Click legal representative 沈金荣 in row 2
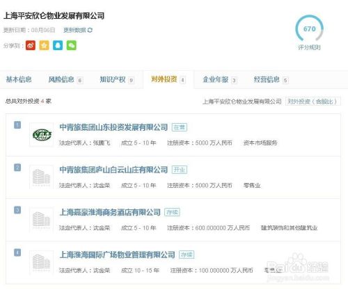348x290 pixels. (102, 186)
